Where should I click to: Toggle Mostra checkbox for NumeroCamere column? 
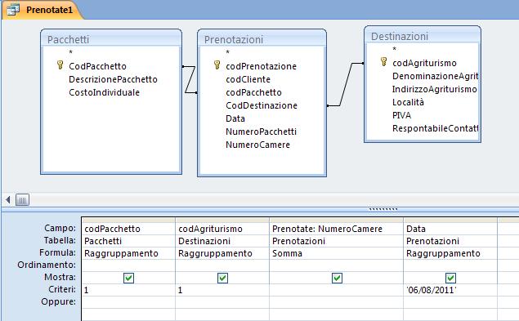pyautogui.click(x=337, y=278)
